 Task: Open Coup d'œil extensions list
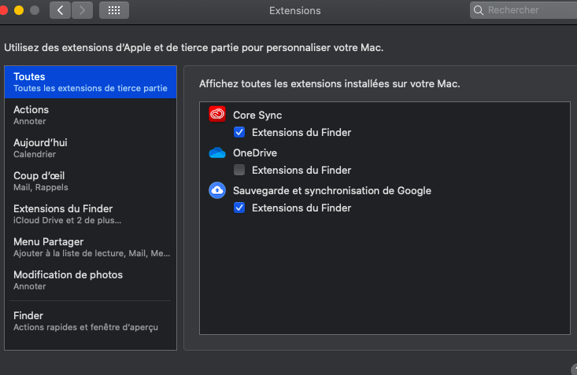91,181
